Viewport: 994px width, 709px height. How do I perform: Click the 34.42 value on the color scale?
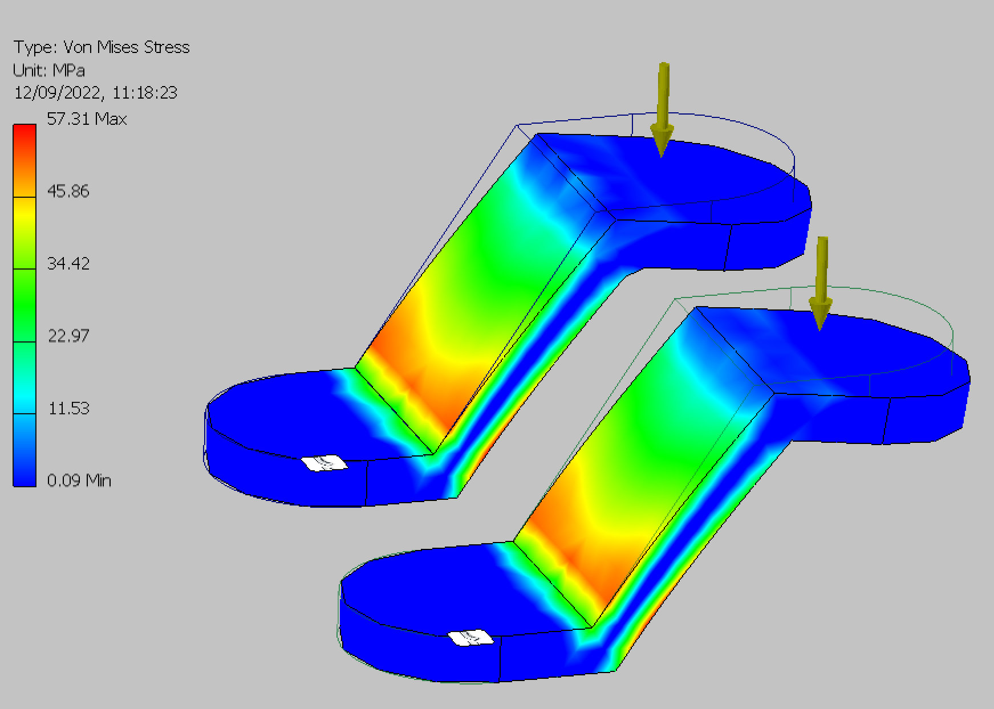[x=68, y=263]
